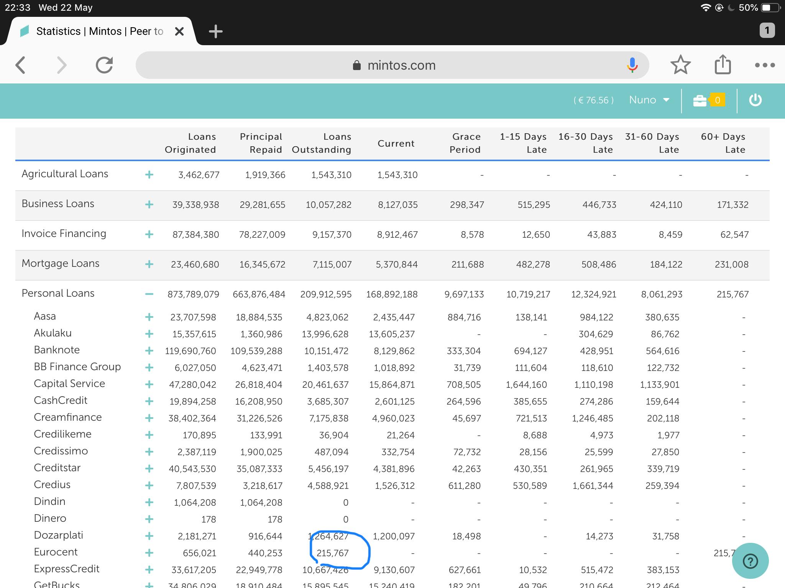The height and width of the screenshot is (588, 785).
Task: Open a new tab with plus
Action: (x=215, y=31)
